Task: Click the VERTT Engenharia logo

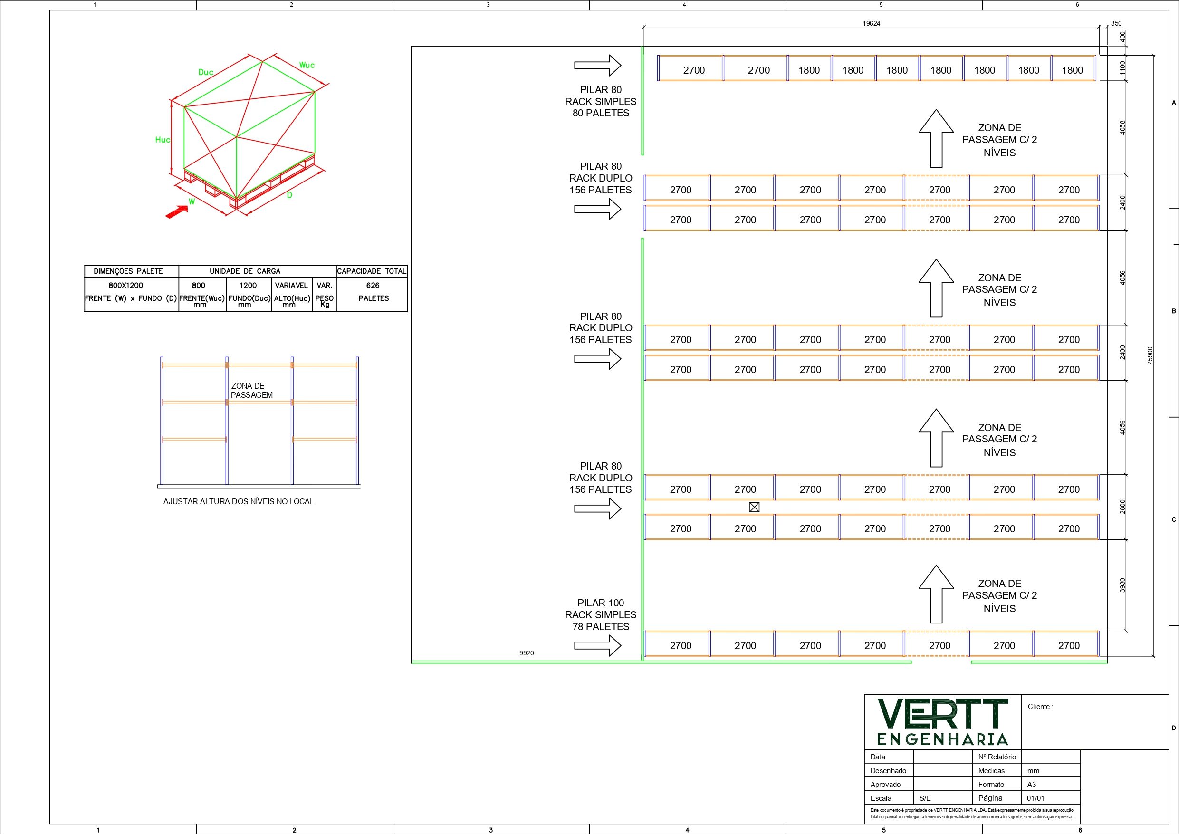Action: pyautogui.click(x=942, y=721)
